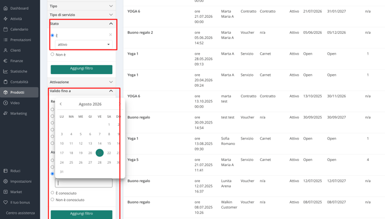Clear the Stato filter with the X icon
This screenshot has height=219, width=385.
[x=110, y=34]
